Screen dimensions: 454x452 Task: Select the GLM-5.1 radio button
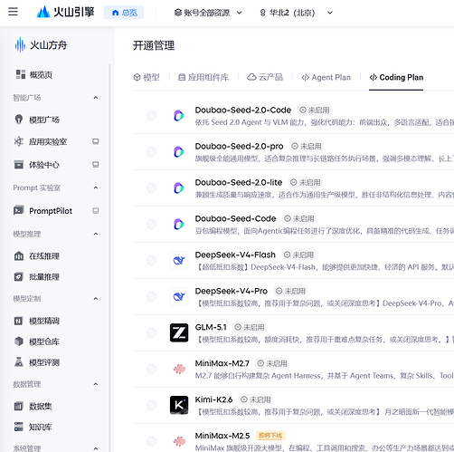tap(151, 332)
